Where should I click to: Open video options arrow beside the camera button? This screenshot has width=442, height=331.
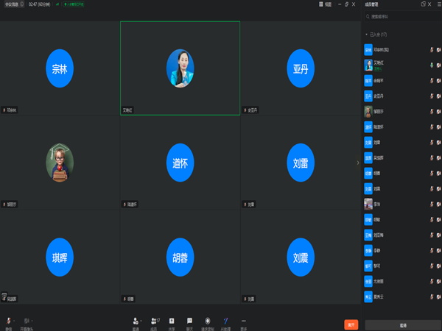click(x=32, y=321)
